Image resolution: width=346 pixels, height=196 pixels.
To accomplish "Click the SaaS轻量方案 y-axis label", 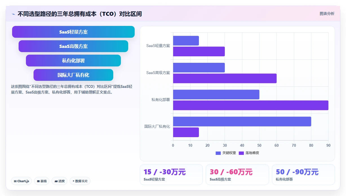I will coord(158,46).
